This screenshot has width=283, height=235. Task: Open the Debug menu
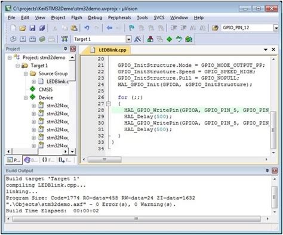[95, 18]
